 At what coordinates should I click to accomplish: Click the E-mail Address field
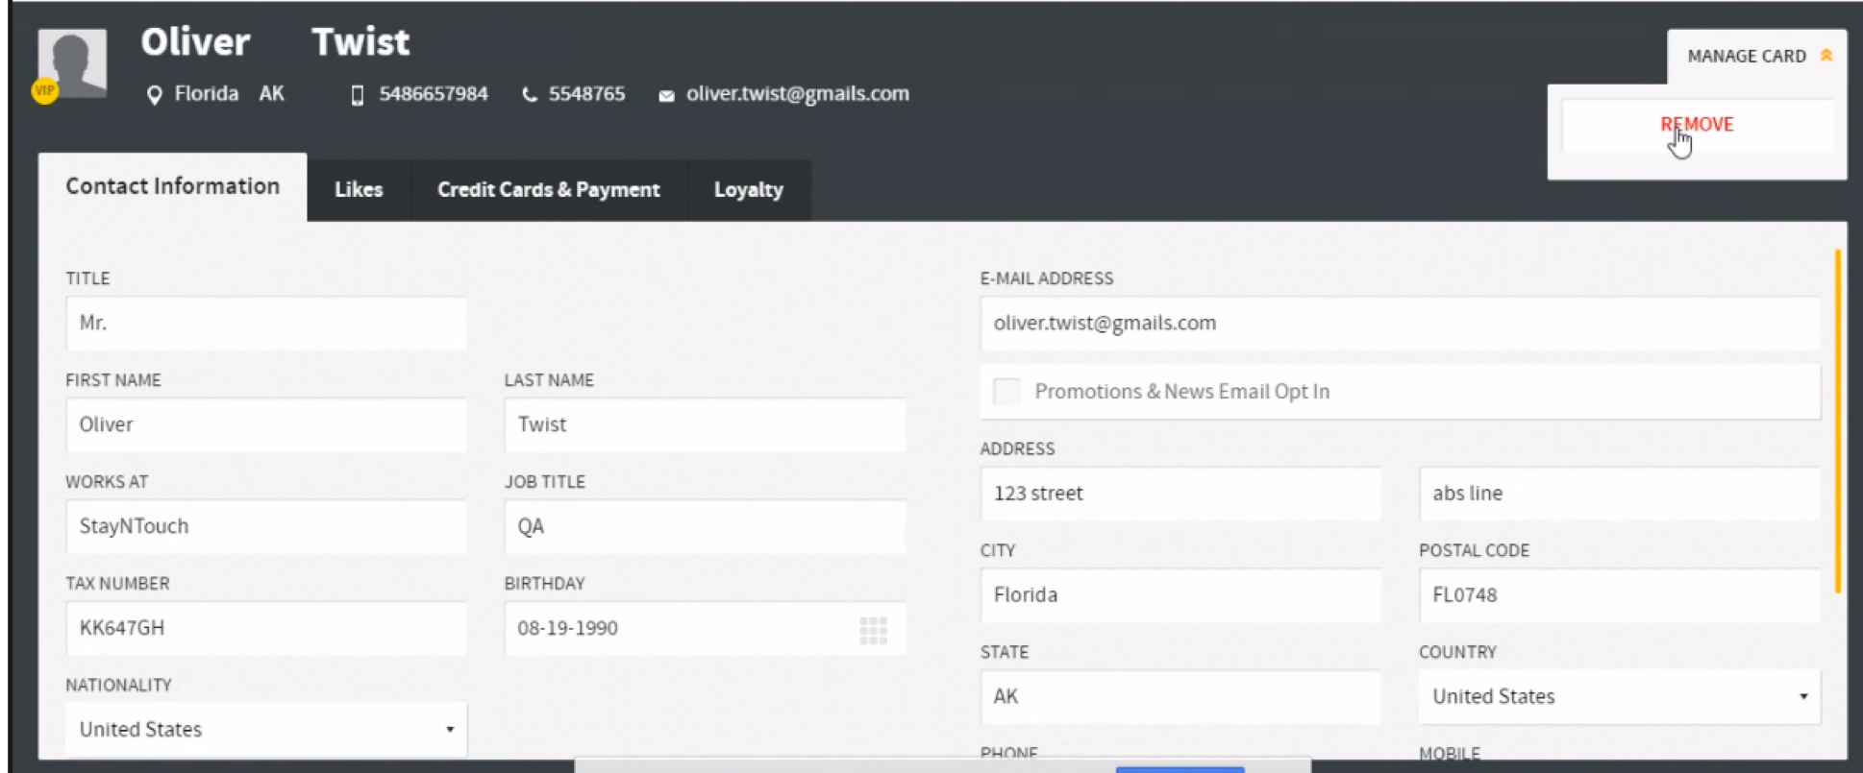1401,324
